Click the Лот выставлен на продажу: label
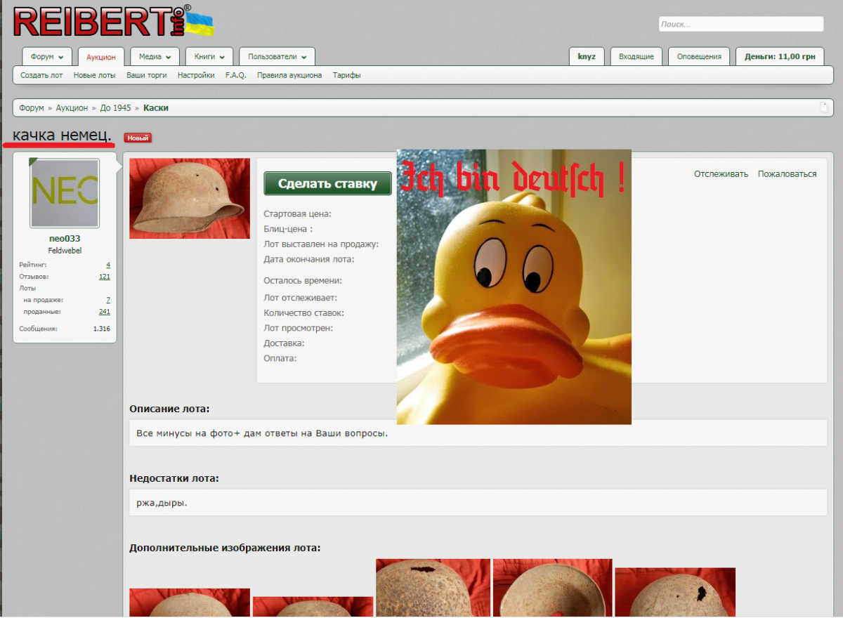This screenshot has width=843, height=618. (x=322, y=244)
